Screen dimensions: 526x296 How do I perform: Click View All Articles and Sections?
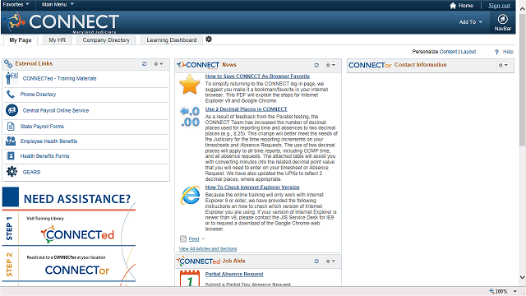208,248
